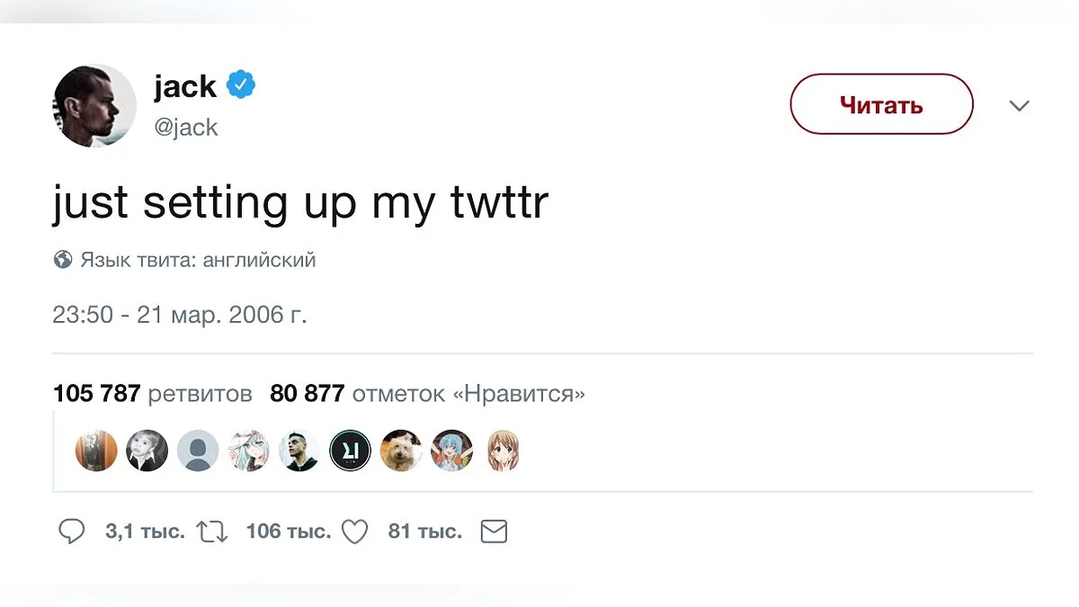Click the envelope direct message icon
Image resolution: width=1079 pixels, height=607 pixels.
494,531
